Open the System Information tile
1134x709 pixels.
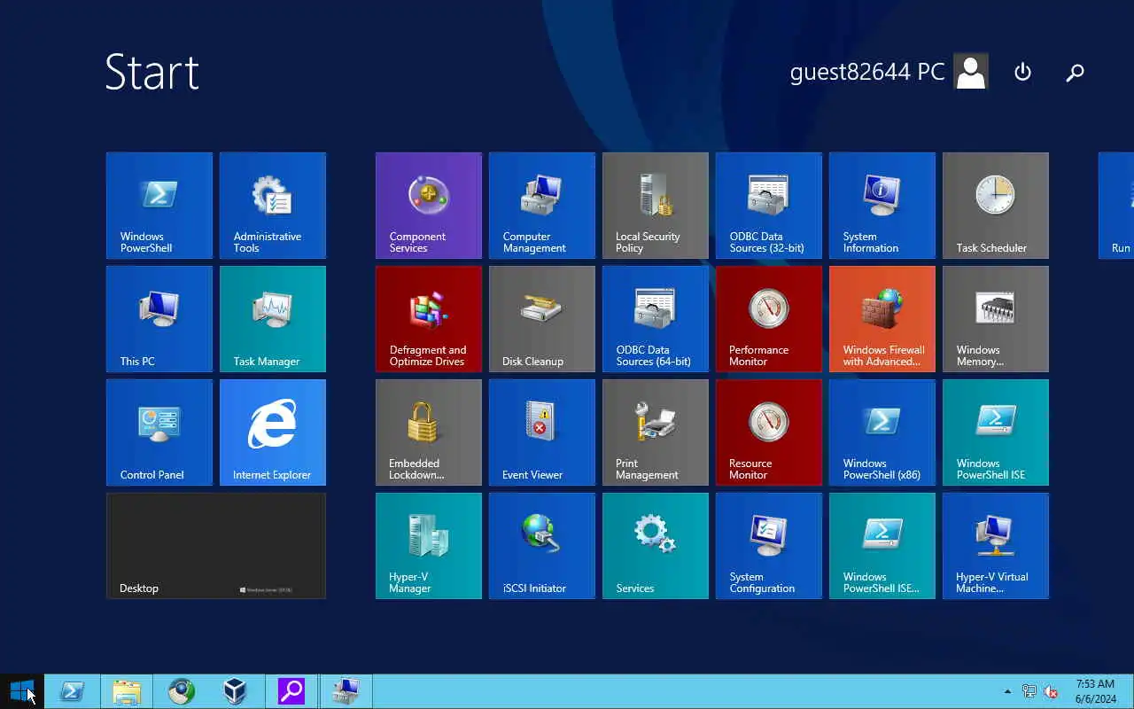coord(882,206)
